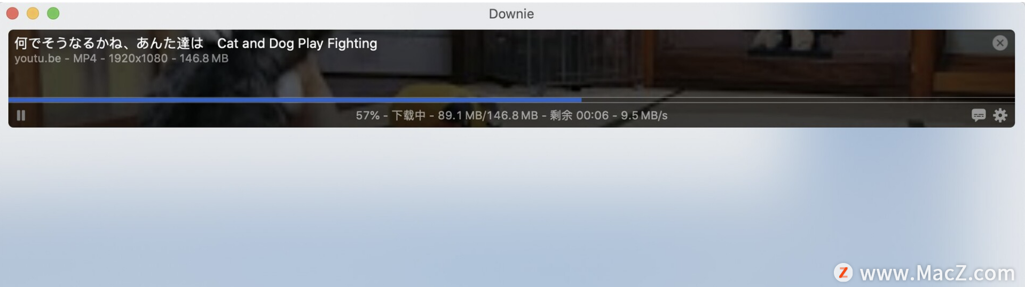Image resolution: width=1025 pixels, height=287 pixels.
Task: Click the 57% download percentage text
Action: pos(368,115)
